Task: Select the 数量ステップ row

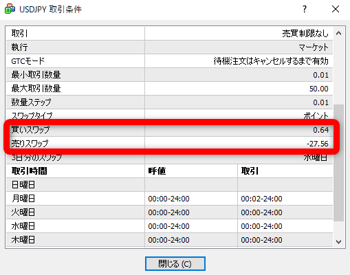Action: [170, 102]
